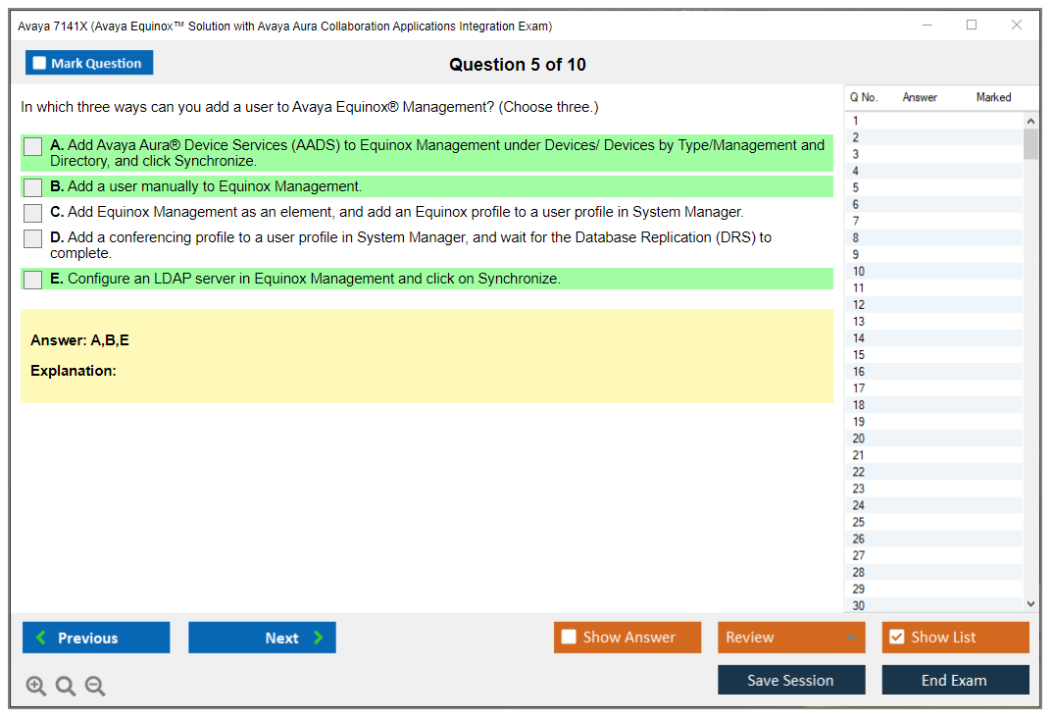Uncheck the Show List checkbox

tap(896, 638)
